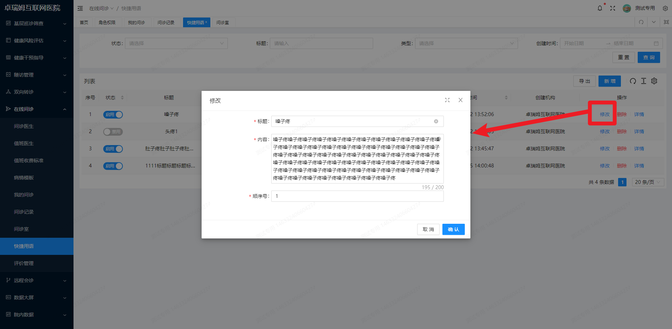Click inside the 顺序号 input field
672x329 pixels.
357,196
